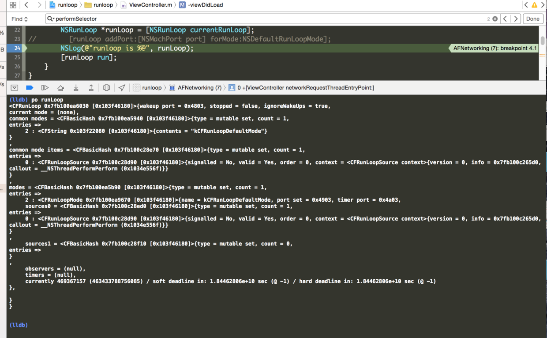This screenshot has height=338, width=547.
Task: Step out of current function
Action: pos(91,88)
